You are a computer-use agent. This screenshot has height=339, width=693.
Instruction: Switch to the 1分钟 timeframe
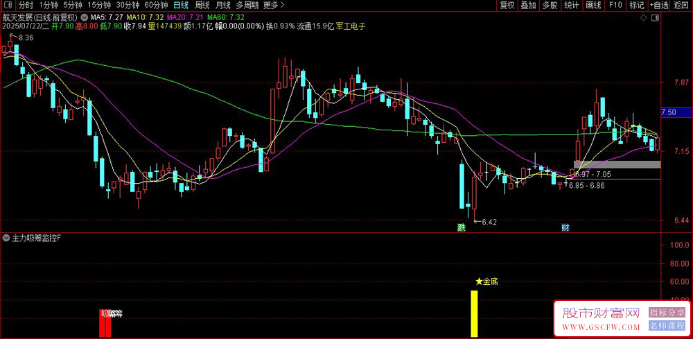[49, 6]
